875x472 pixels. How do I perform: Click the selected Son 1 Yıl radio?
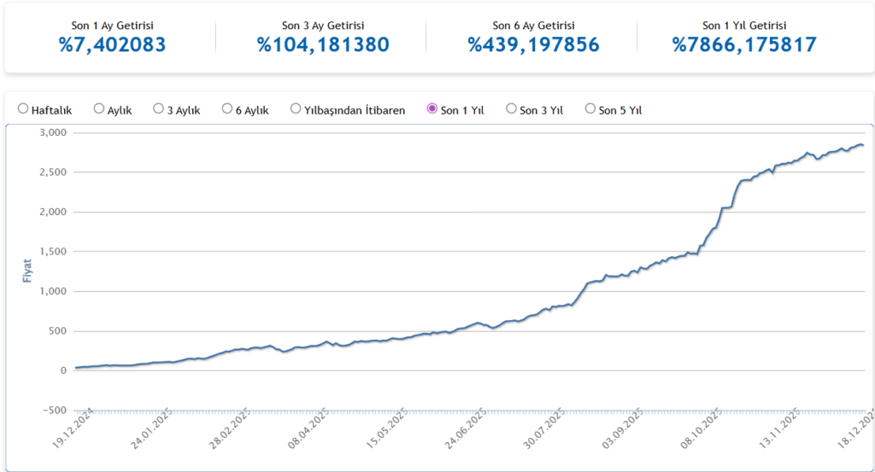[432, 109]
